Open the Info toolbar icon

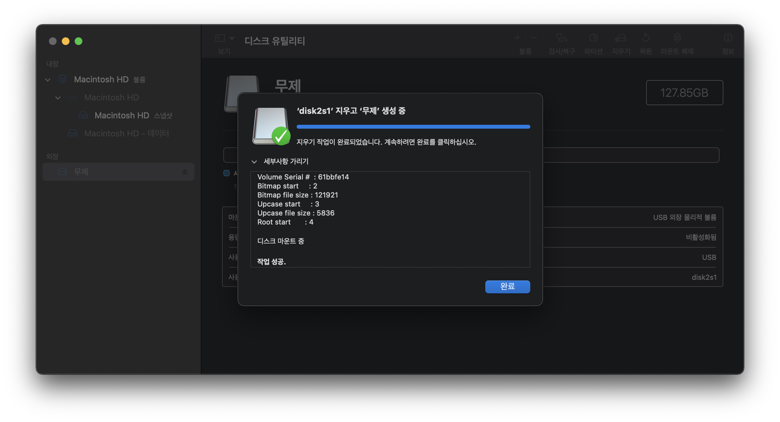coord(728,38)
